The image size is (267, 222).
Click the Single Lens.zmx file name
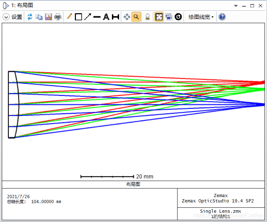point(221,211)
